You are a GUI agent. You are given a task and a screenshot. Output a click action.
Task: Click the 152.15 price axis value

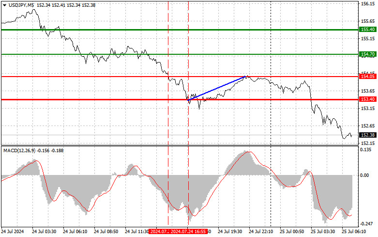coord(368,143)
